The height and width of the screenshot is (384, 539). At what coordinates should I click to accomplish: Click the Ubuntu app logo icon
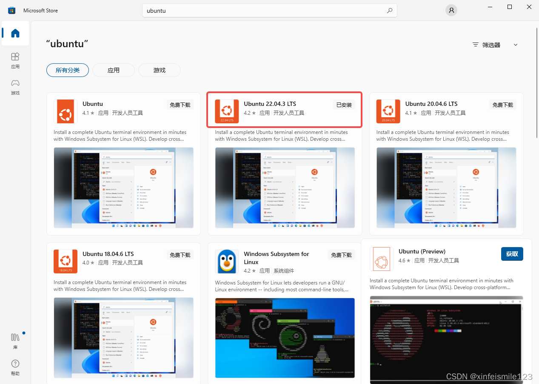coord(66,111)
